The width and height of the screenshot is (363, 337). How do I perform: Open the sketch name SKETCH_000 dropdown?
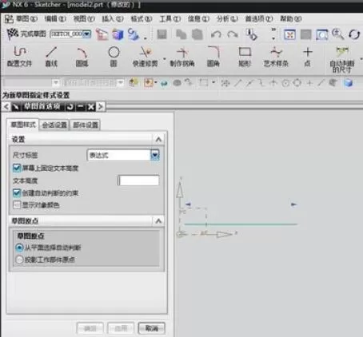click(x=87, y=34)
